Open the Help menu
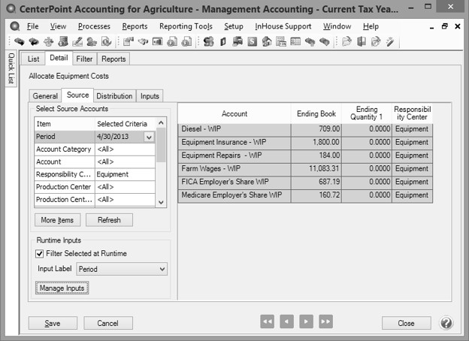The height and width of the screenshot is (341, 469). 371,26
